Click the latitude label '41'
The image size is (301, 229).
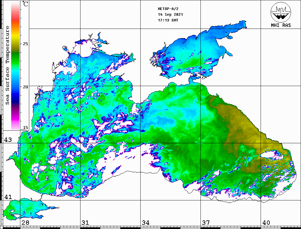click(8, 197)
